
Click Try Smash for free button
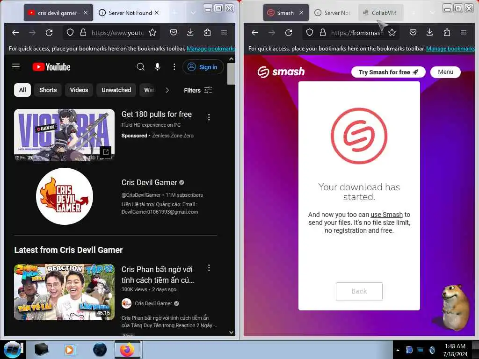pyautogui.click(x=388, y=72)
